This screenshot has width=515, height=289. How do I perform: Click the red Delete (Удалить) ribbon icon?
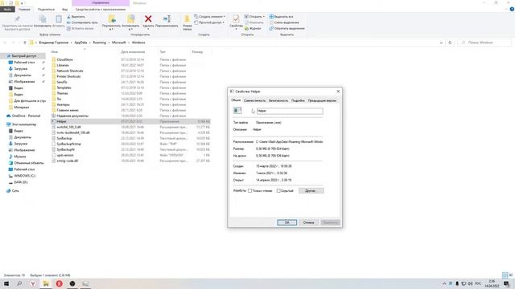point(148,19)
